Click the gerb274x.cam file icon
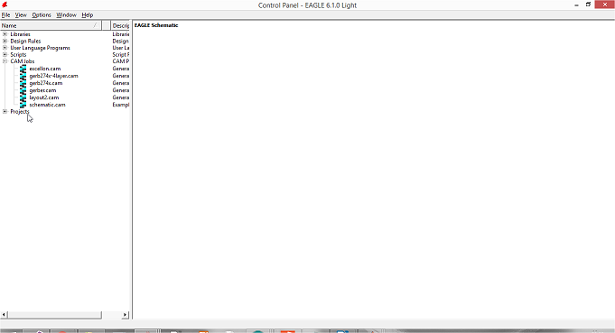 [x=23, y=83]
